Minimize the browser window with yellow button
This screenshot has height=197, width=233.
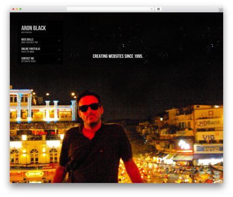[17, 9]
